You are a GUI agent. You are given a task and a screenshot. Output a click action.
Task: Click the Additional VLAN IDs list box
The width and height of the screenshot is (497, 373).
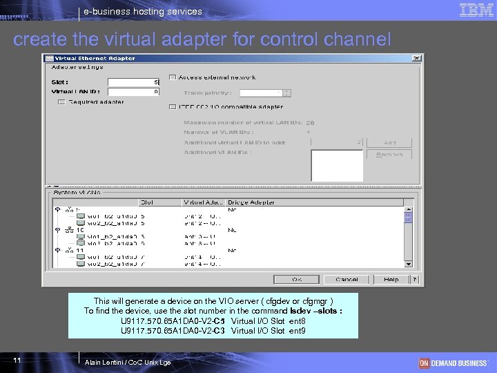tap(337, 166)
